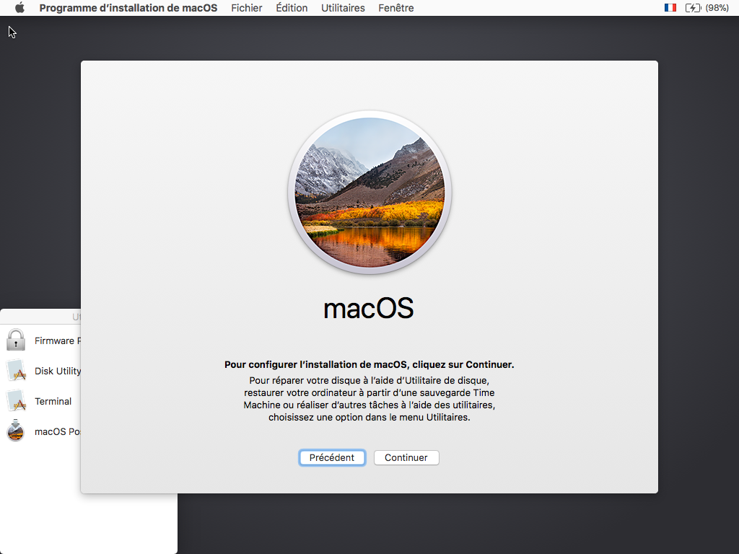Image resolution: width=739 pixels, height=554 pixels.
Task: Open the Édition menu
Action: [292, 8]
